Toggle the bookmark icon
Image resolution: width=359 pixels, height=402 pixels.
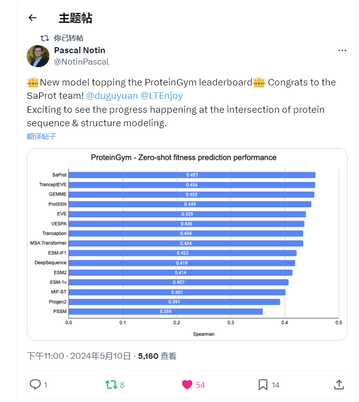[x=263, y=384]
